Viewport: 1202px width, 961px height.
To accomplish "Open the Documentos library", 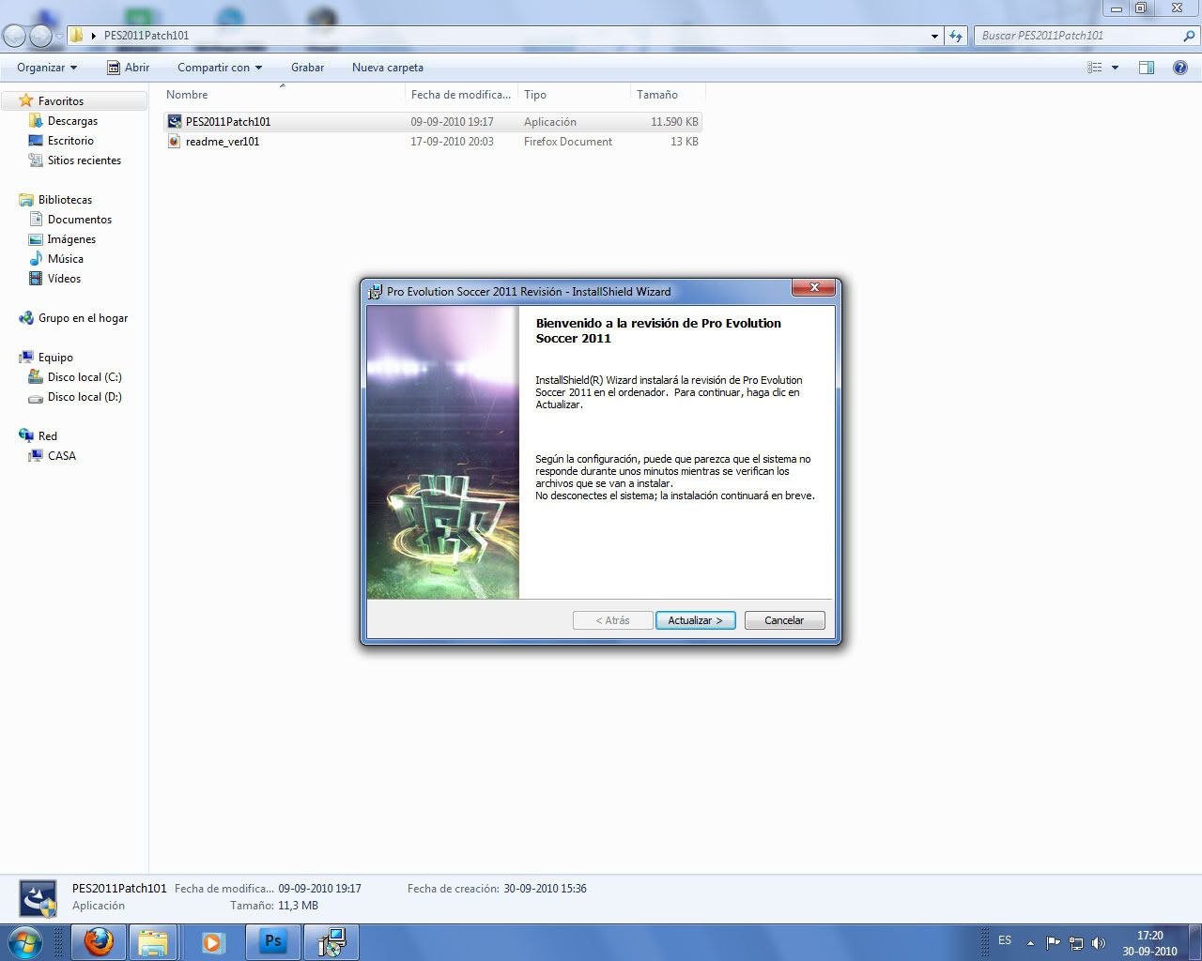I will 79,220.
